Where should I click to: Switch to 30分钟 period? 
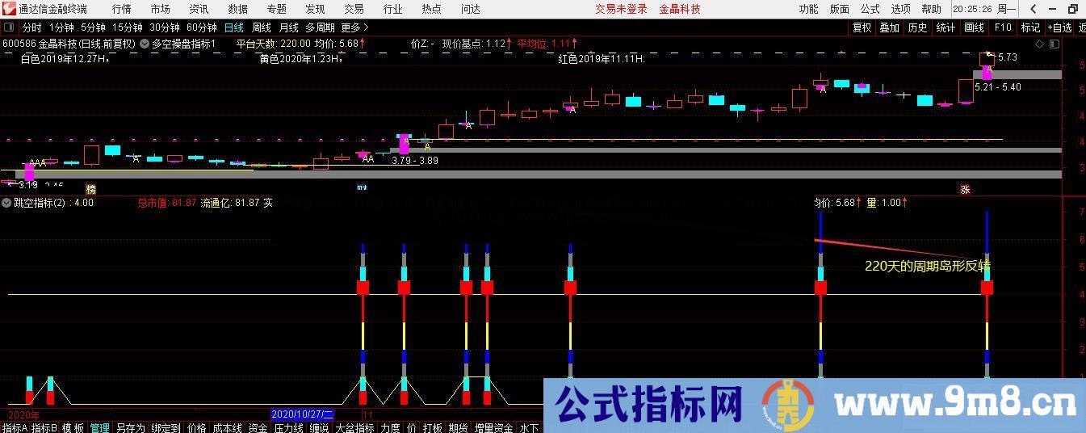pos(165,27)
